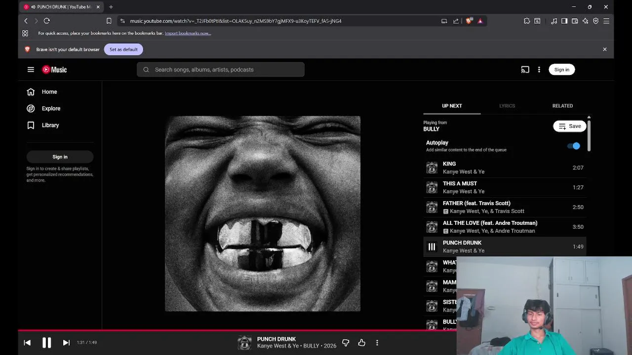View site information for music.youtube.com
Image resolution: width=632 pixels, height=355 pixels.
tap(122, 21)
